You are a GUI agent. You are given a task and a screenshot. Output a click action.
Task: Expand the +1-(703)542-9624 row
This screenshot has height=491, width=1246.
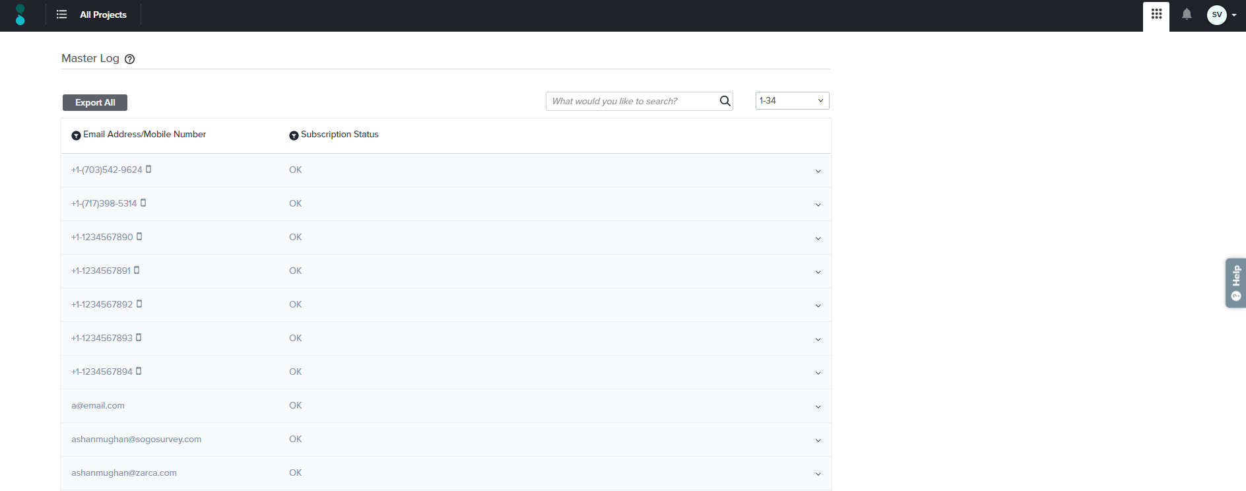coord(818,171)
